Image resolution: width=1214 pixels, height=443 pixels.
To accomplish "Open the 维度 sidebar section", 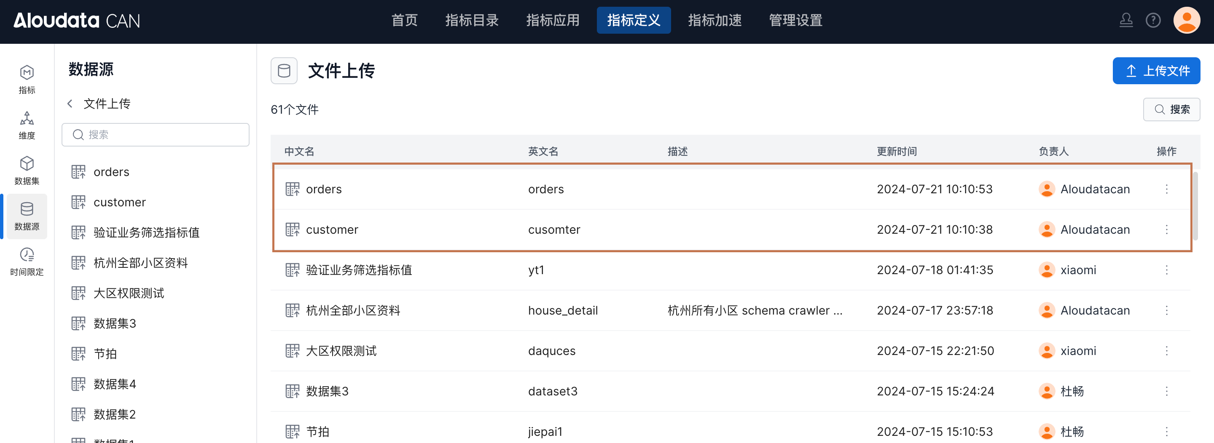I will tap(27, 125).
